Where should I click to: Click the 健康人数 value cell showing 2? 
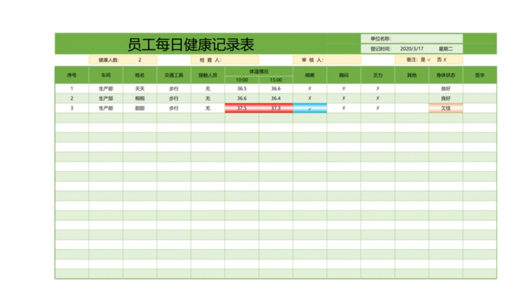pos(139,59)
